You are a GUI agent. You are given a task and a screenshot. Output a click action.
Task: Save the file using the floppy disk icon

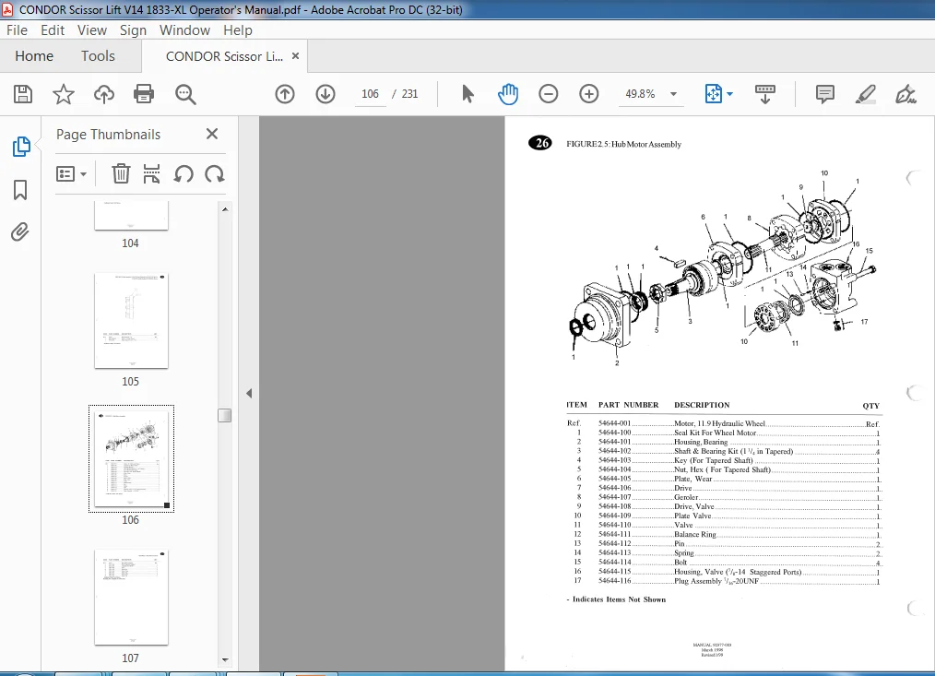(23, 94)
